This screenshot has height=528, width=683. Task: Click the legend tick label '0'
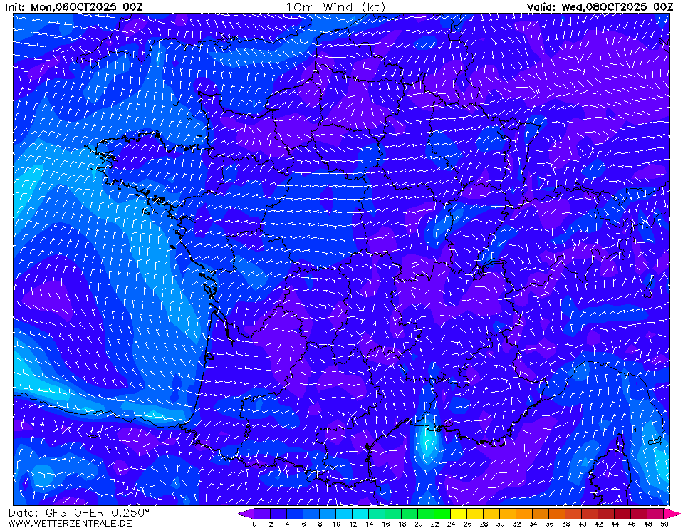[x=254, y=524]
